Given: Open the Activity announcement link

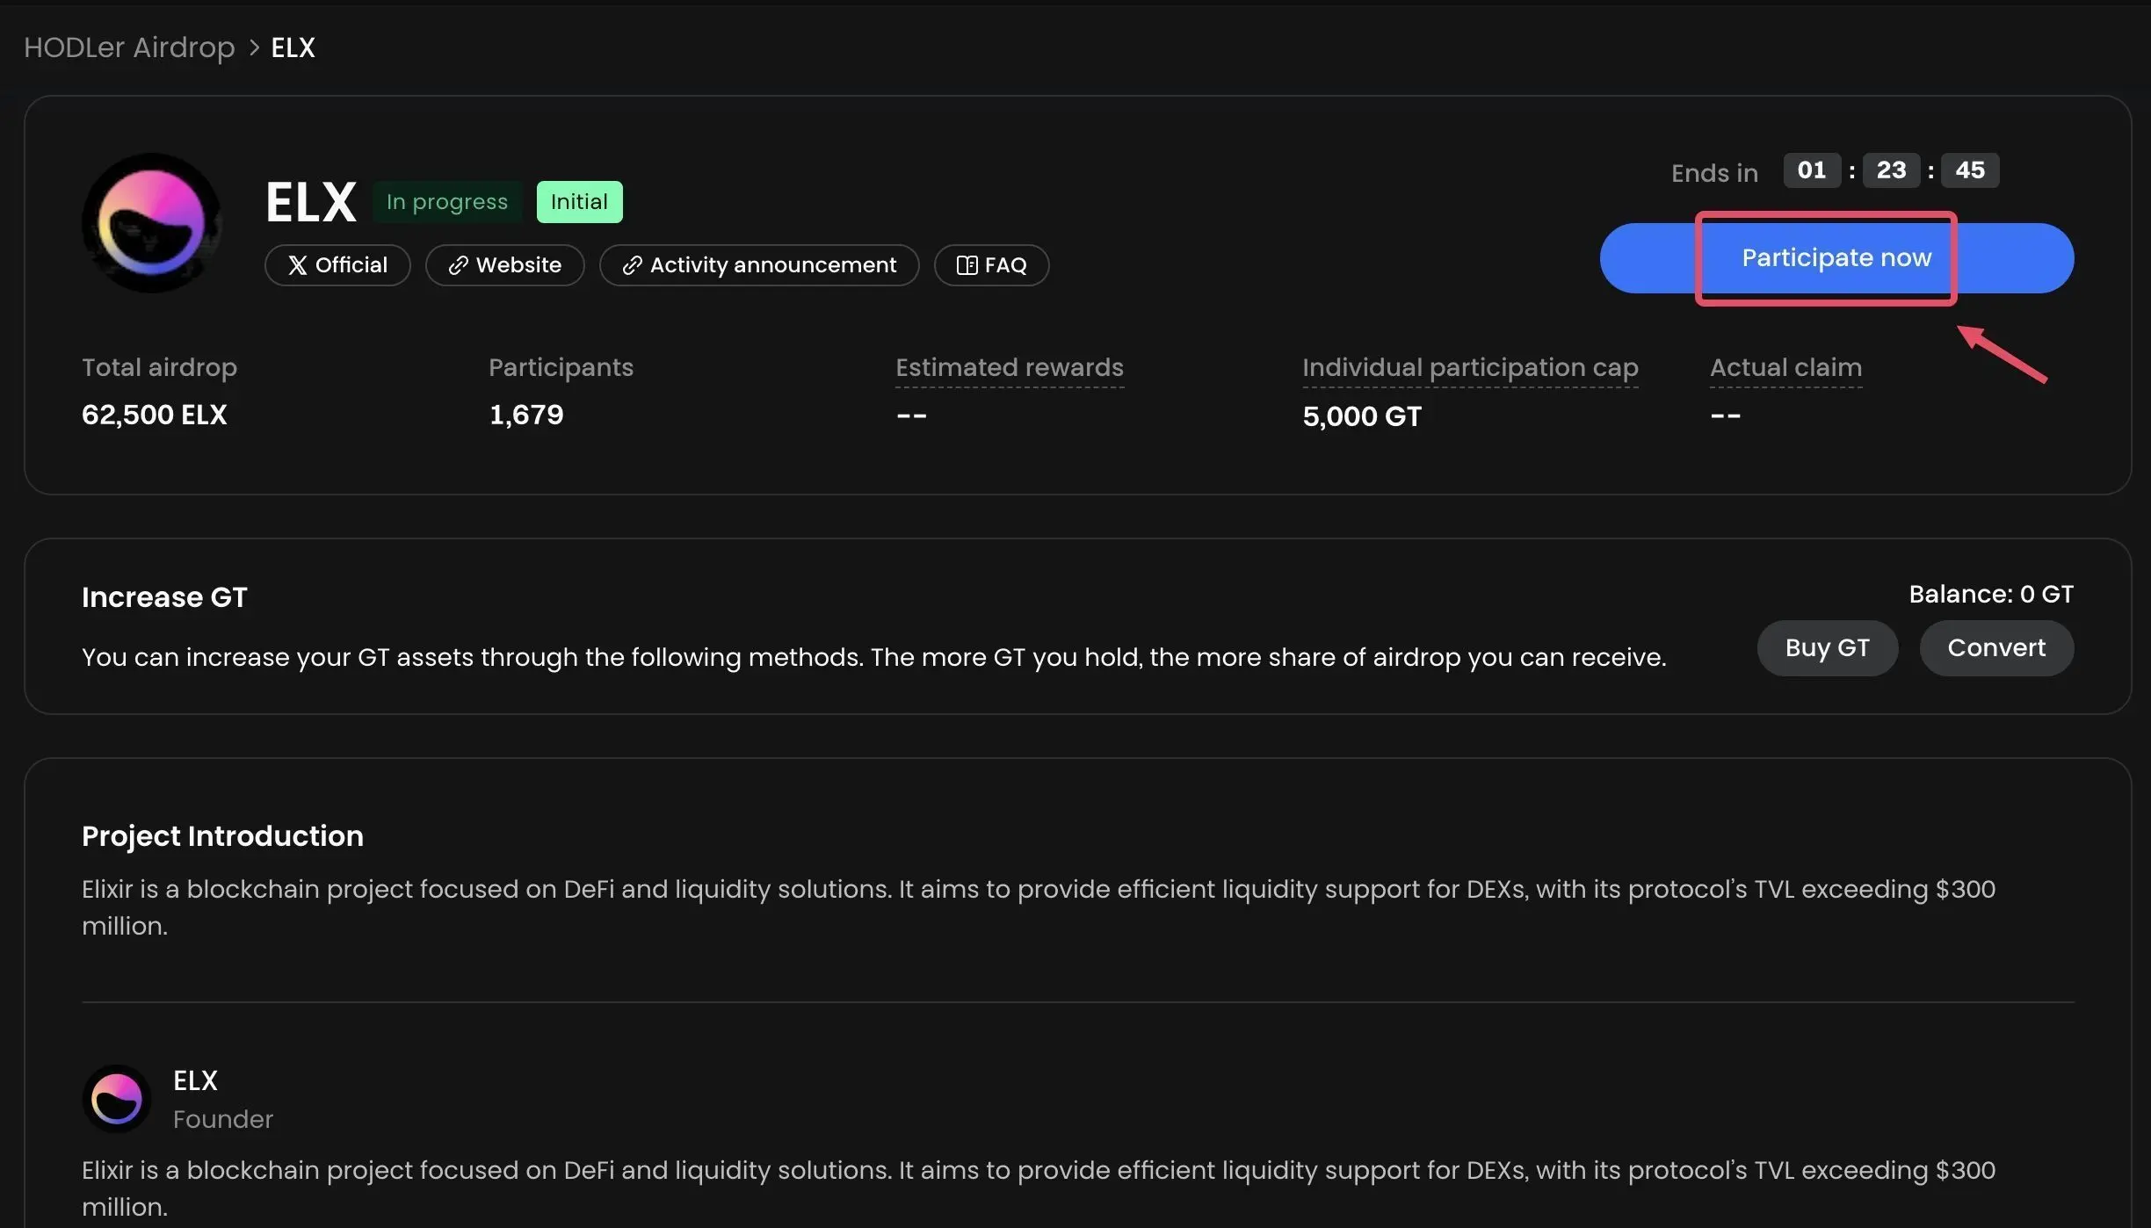Looking at the screenshot, I should 772,265.
